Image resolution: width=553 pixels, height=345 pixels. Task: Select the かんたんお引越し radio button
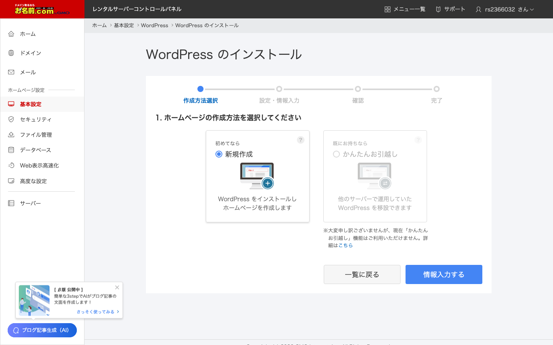click(x=336, y=154)
